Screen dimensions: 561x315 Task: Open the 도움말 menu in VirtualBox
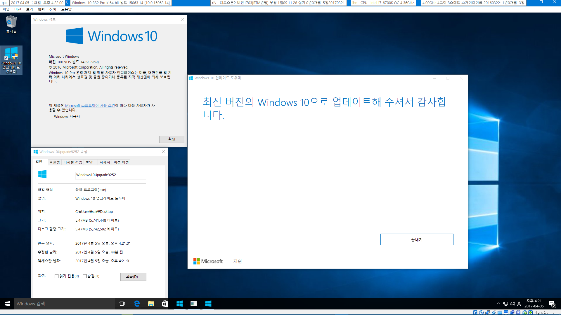[66, 9]
